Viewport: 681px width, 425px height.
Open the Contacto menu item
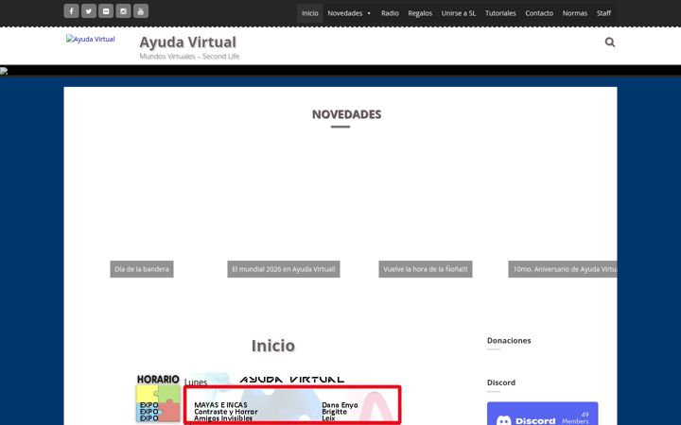(x=539, y=13)
